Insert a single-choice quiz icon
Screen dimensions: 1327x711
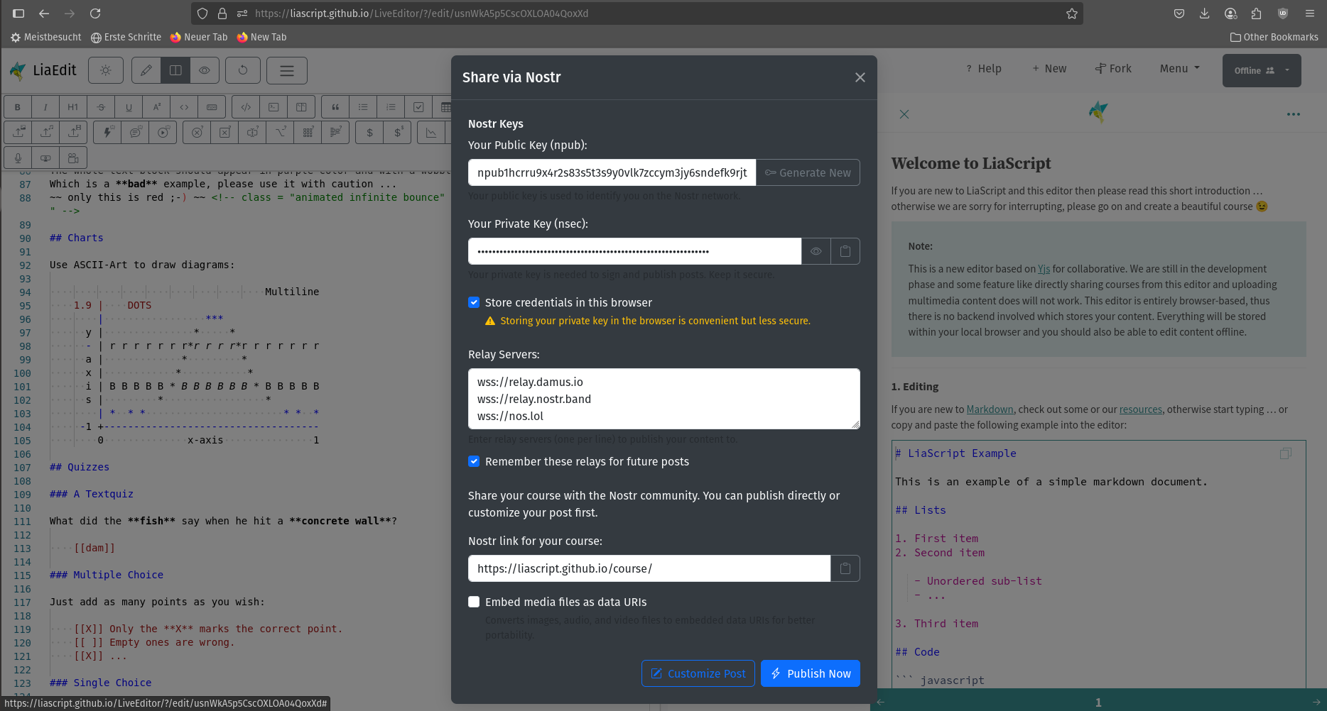(x=197, y=132)
